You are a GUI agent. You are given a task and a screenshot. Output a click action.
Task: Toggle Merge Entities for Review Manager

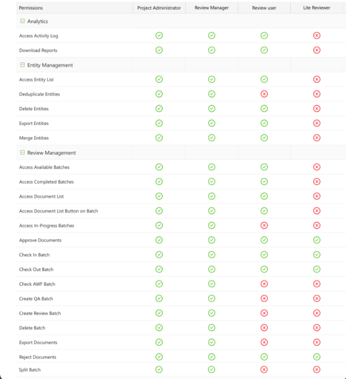coord(211,138)
